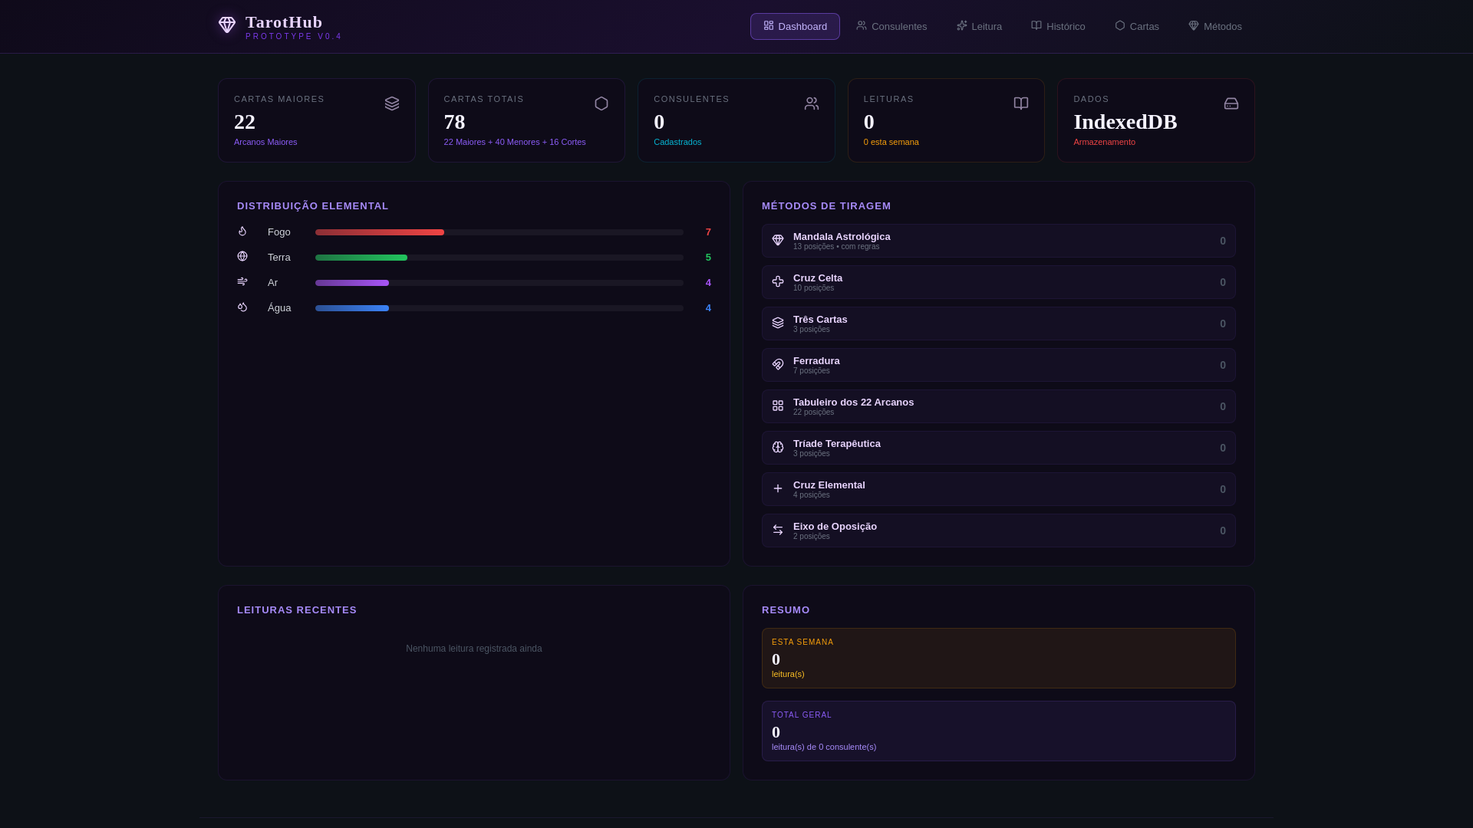This screenshot has width=1473, height=828.
Task: Click the swap arrows icon of Eixo de Oposição
Action: point(778,531)
